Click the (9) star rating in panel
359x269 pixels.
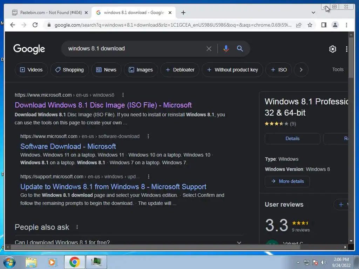coord(280,124)
